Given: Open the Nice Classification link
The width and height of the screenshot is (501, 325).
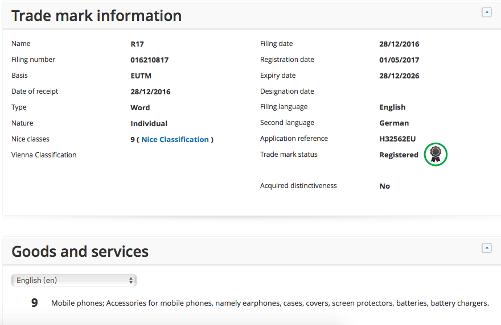Looking at the screenshot, I should pyautogui.click(x=175, y=139).
